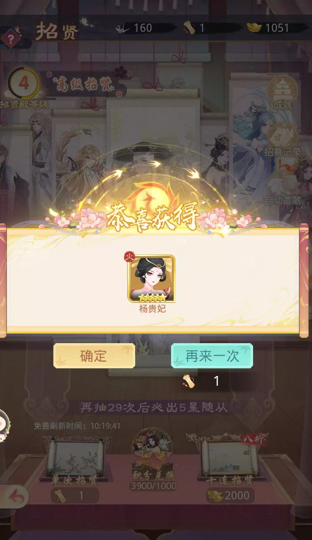Tap the 招贤 page title
312x540 pixels.
pos(58,31)
